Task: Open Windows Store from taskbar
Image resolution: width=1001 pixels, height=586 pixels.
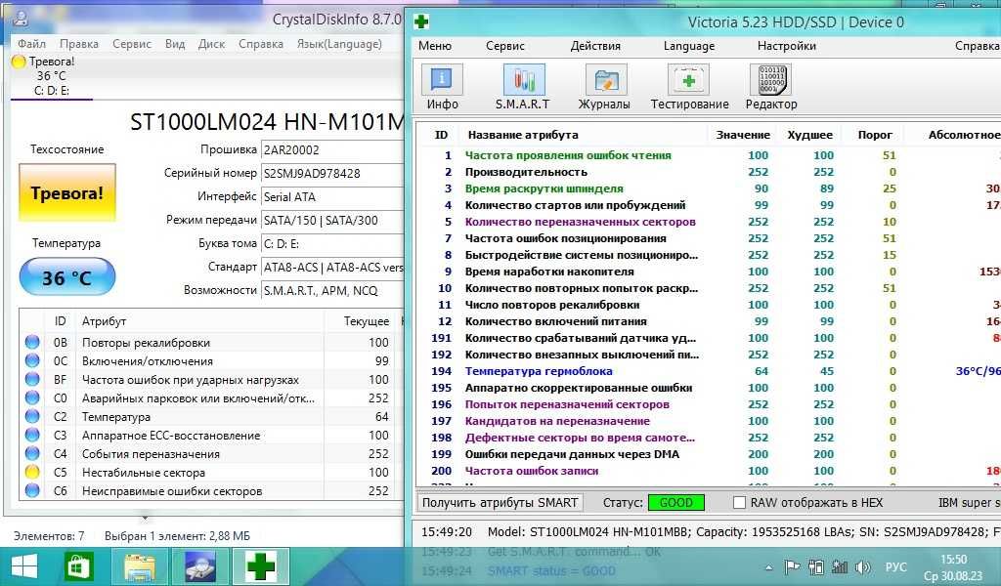Action: pyautogui.click(x=79, y=566)
